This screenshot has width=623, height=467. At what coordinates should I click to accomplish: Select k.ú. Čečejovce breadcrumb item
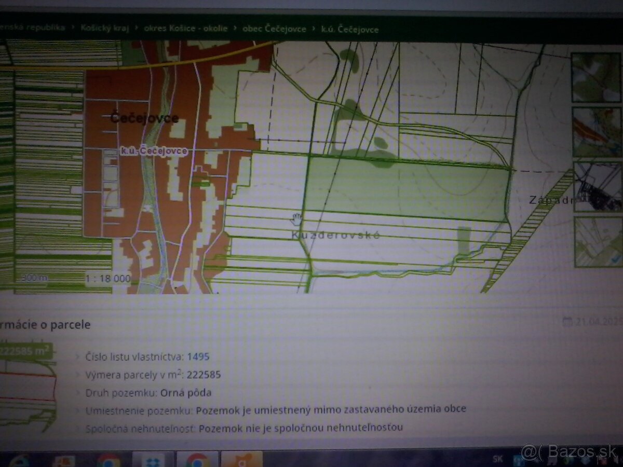point(349,29)
